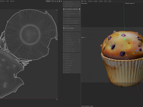143x107 pixels.
Task: Click the Default Camera icon
Action: click(x=134, y=3)
